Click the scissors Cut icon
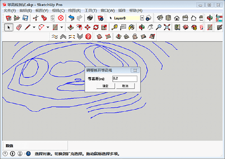 pyautogui.click(x=35, y=18)
